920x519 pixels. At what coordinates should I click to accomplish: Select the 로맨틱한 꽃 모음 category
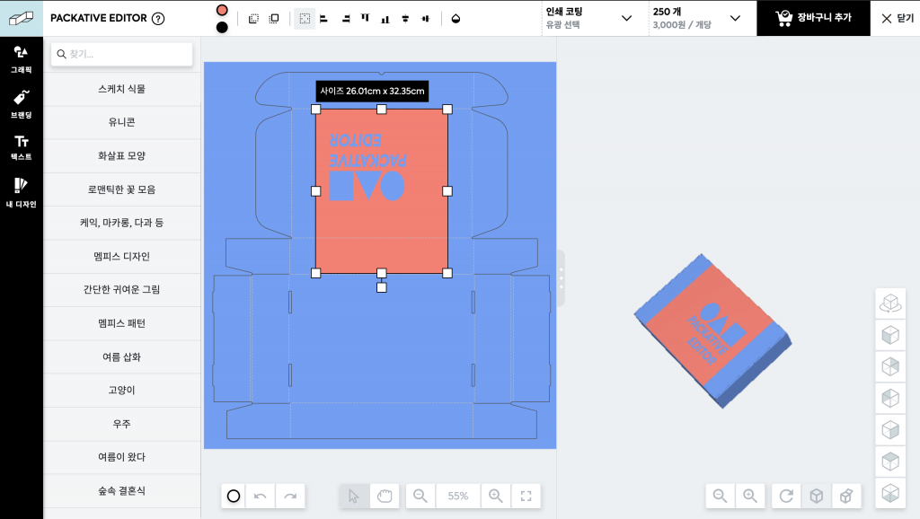pos(121,189)
